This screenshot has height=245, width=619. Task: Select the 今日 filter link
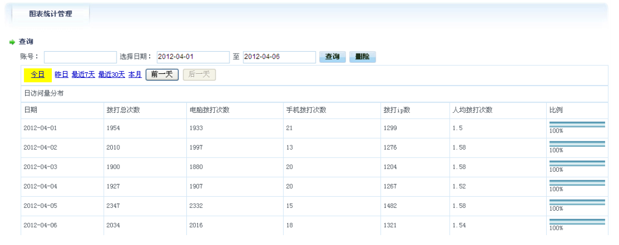[38, 75]
